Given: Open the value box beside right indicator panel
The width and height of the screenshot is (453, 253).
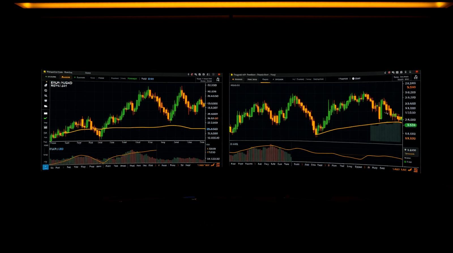Looking at the screenshot, I should click(x=411, y=152).
